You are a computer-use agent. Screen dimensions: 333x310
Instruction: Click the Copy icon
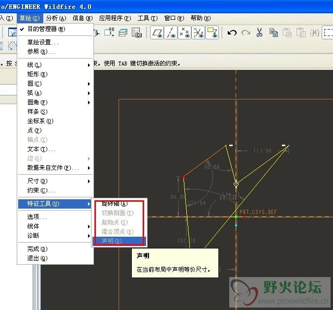(x=273, y=32)
